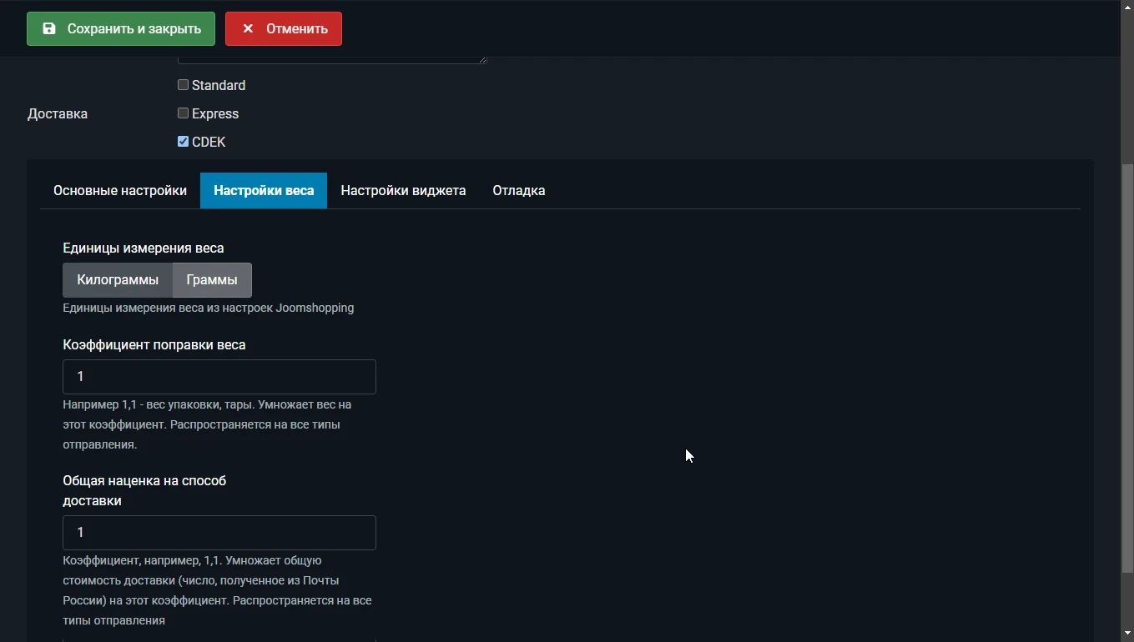The image size is (1134, 642).
Task: Open the Основные настройки tab
Action: click(120, 190)
